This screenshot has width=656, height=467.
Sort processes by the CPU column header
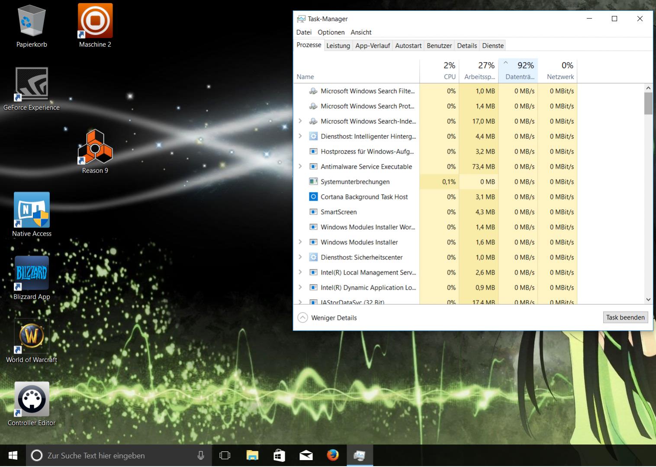coord(439,70)
